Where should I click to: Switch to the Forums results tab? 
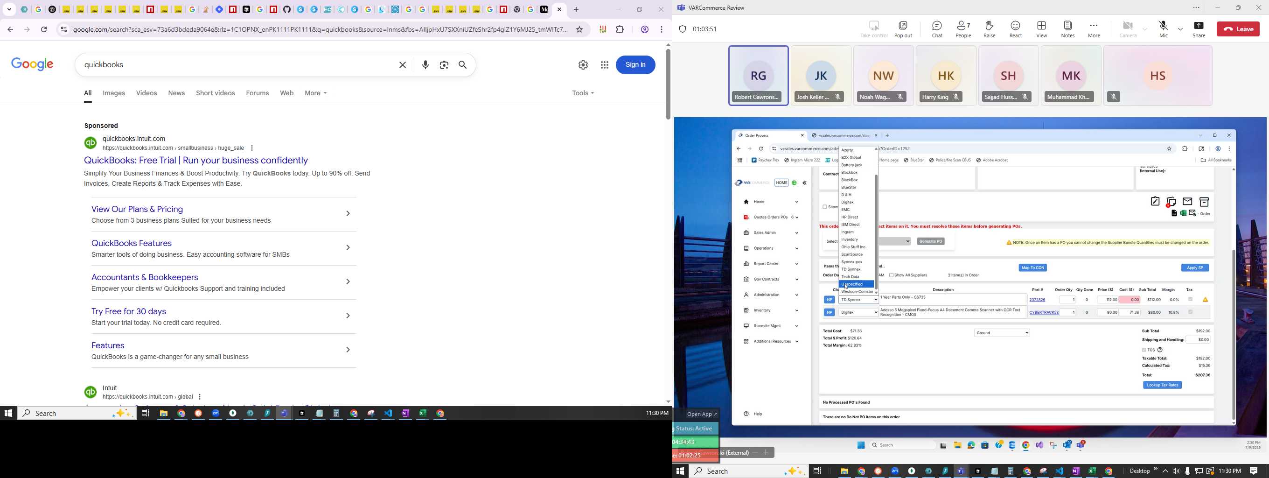258,93
